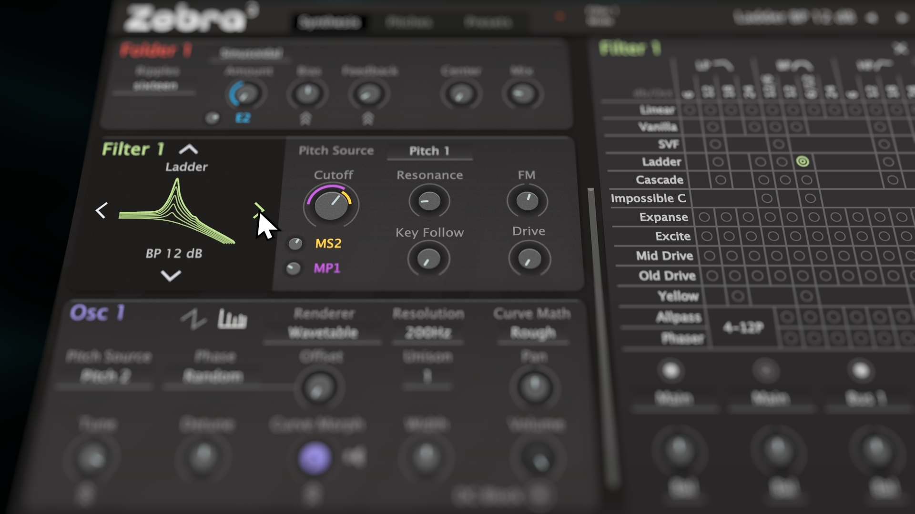
Task: Switch to the Synthesis tab
Action: (329, 22)
